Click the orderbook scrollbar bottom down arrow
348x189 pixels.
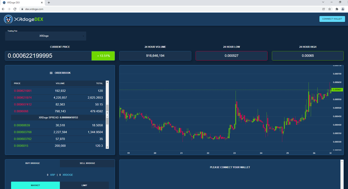pos(107,147)
